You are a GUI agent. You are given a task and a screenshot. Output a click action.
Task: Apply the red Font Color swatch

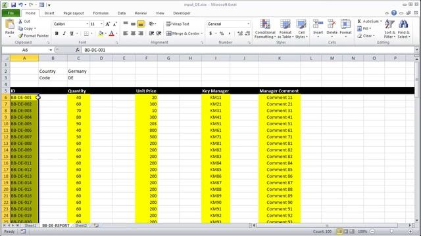point(112,33)
